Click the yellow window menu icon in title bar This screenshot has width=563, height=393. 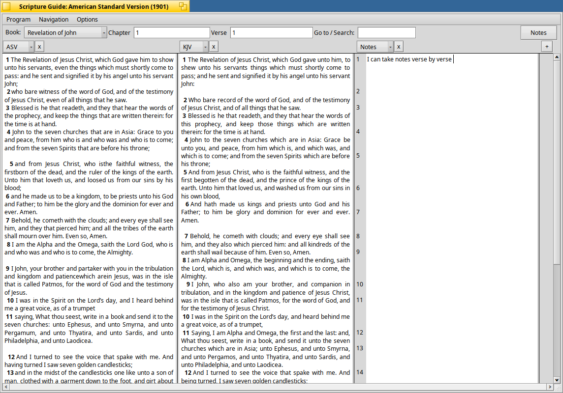pos(6,6)
